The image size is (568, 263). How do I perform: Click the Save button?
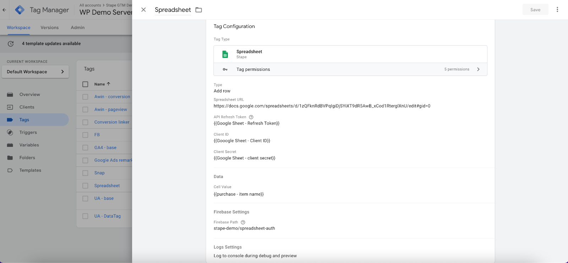point(535,10)
